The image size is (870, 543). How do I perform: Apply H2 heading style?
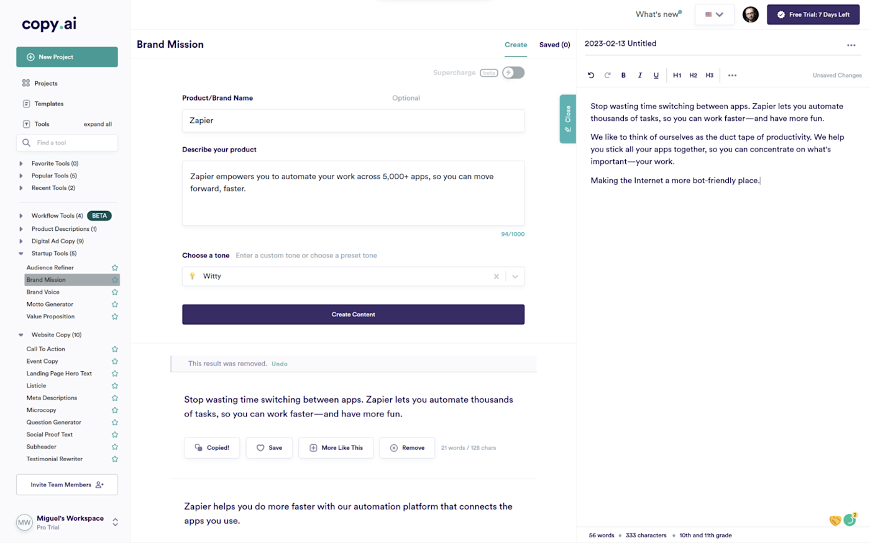point(693,75)
